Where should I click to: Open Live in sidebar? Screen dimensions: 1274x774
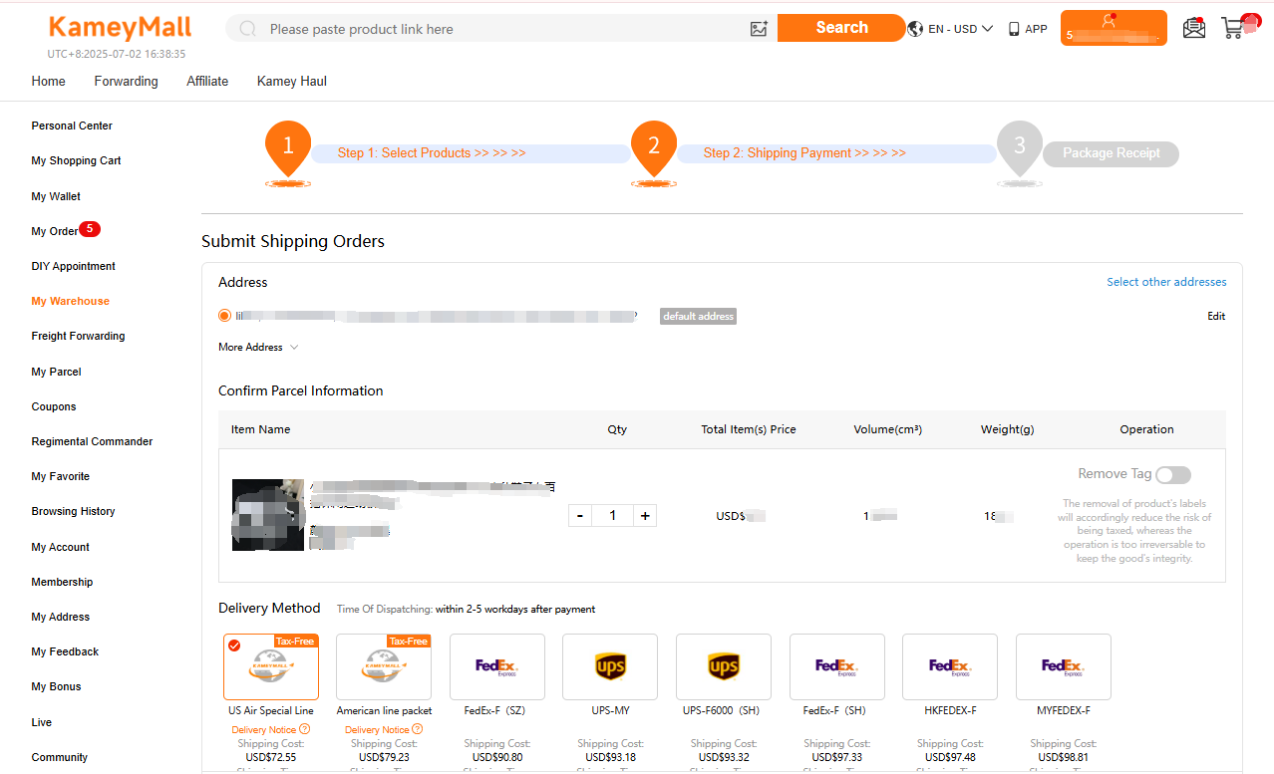pos(41,722)
